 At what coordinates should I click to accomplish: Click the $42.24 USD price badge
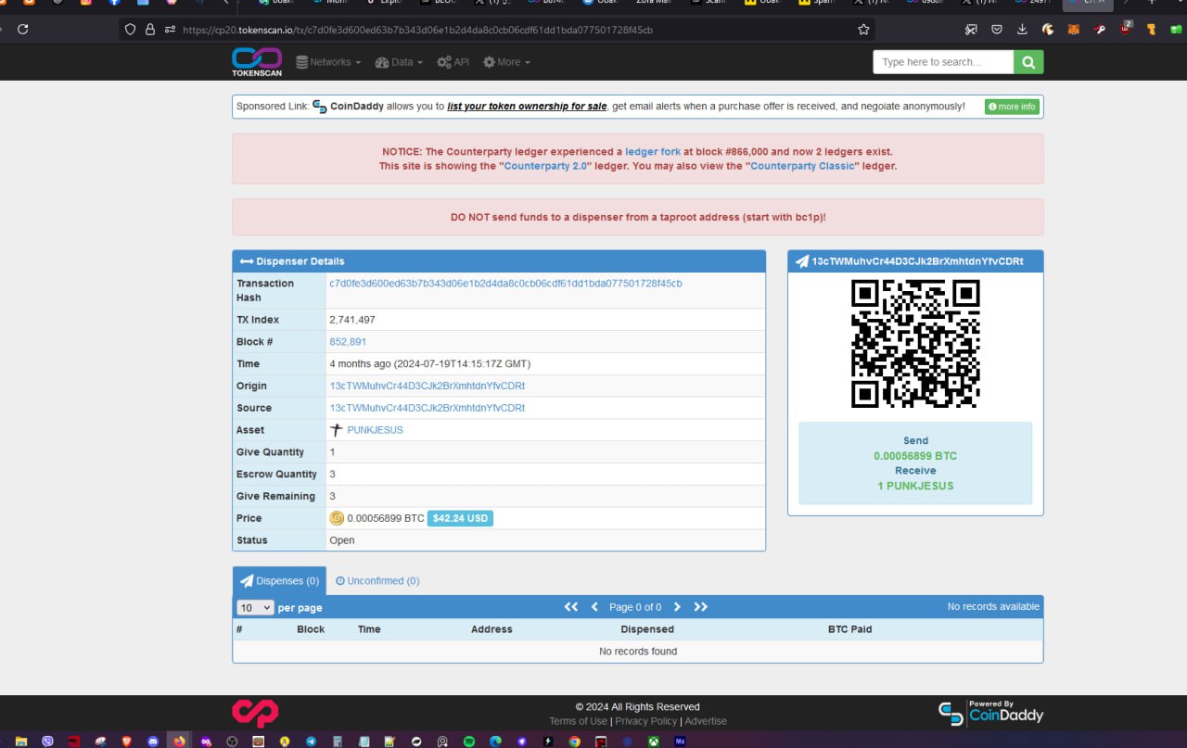click(460, 518)
